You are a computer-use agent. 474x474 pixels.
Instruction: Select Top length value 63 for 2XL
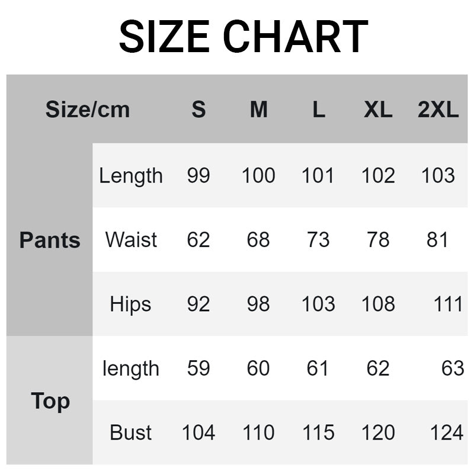(x=452, y=369)
